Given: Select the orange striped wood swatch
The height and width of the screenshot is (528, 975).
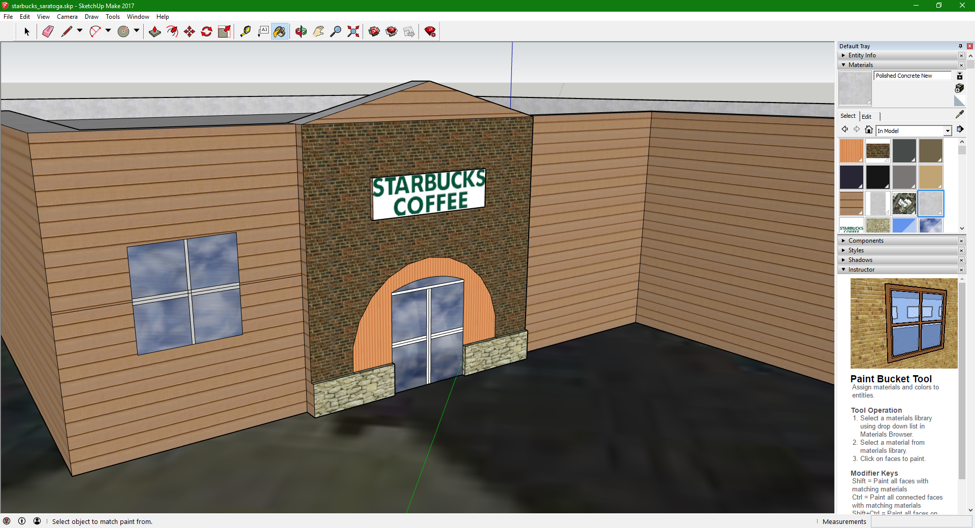Looking at the screenshot, I should click(852, 151).
